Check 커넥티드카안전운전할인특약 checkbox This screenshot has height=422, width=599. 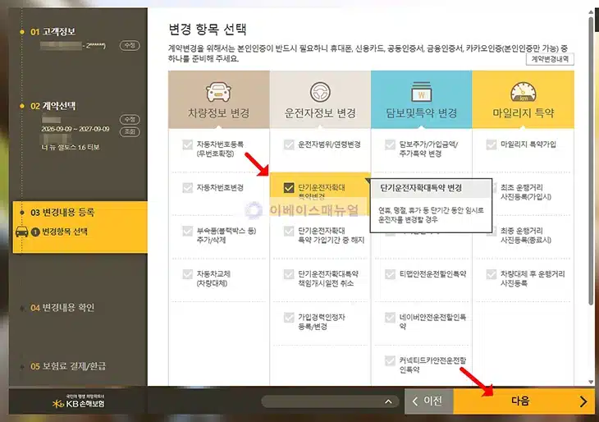pyautogui.click(x=390, y=360)
